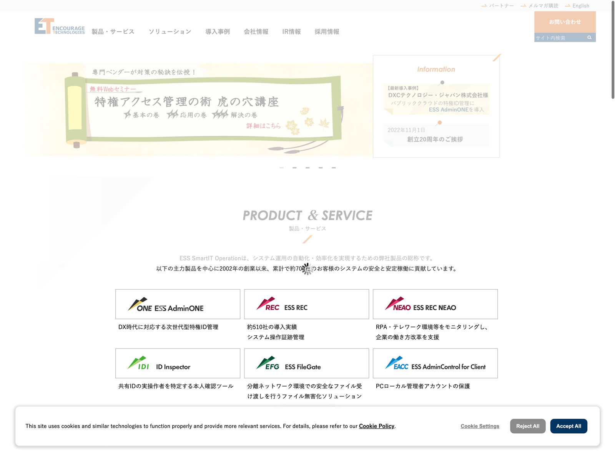Image resolution: width=615 pixels, height=461 pixels.
Task: Expand the ソリューション navigation menu
Action: click(170, 32)
